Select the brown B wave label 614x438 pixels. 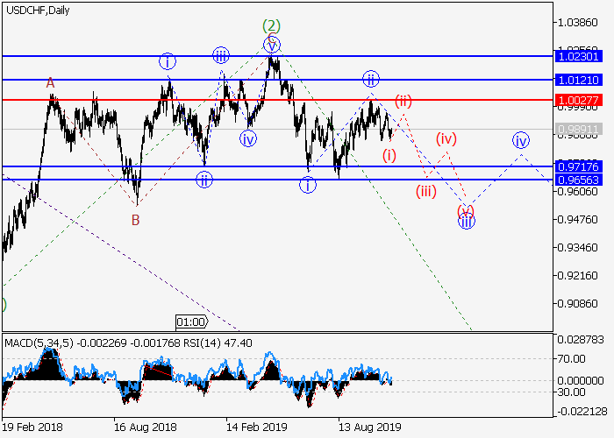point(135,220)
